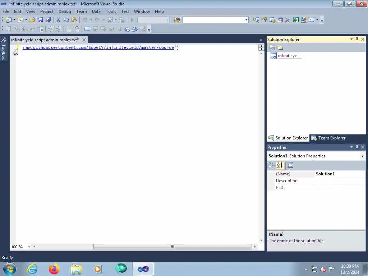Open the Add New Item dropdown arrow
This screenshot has width=368, height=276.
(26, 20)
